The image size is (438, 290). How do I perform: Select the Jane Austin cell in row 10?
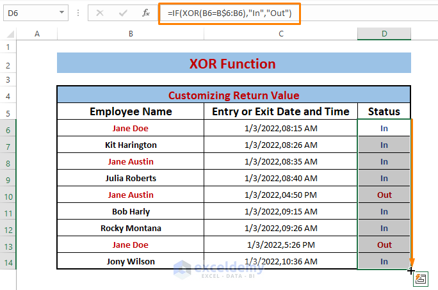click(131, 195)
